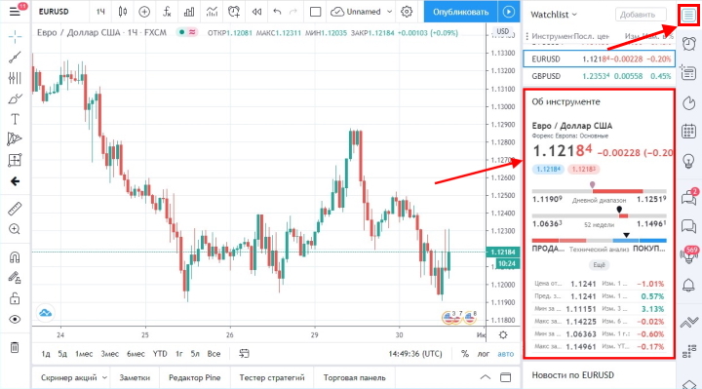
Task: Set range to YTD
Action: click(x=160, y=354)
